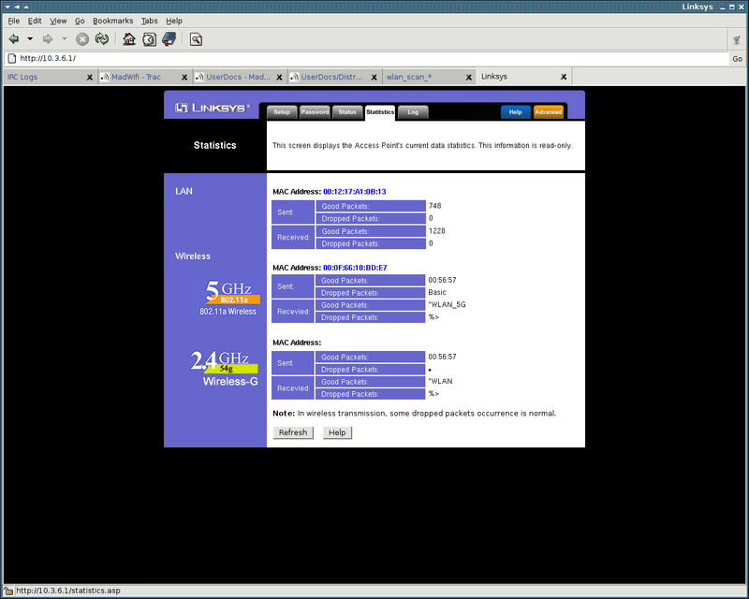Viewport: 749px width, 599px height.
Task: Click the Refresh button
Action: 293,432
